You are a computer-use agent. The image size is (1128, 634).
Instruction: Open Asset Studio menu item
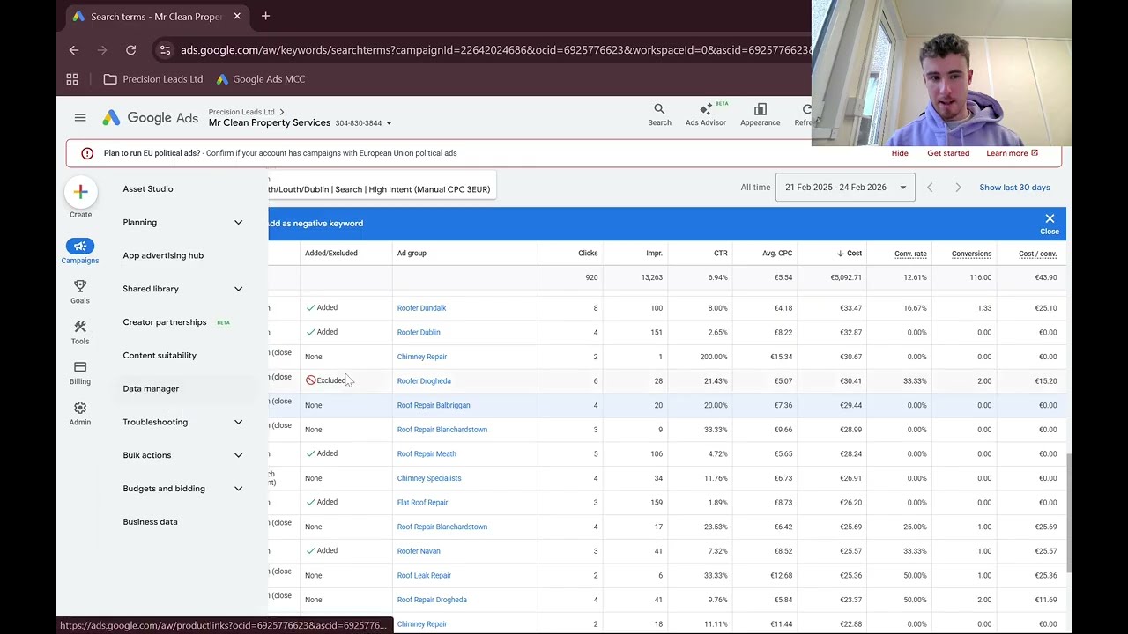(x=148, y=189)
